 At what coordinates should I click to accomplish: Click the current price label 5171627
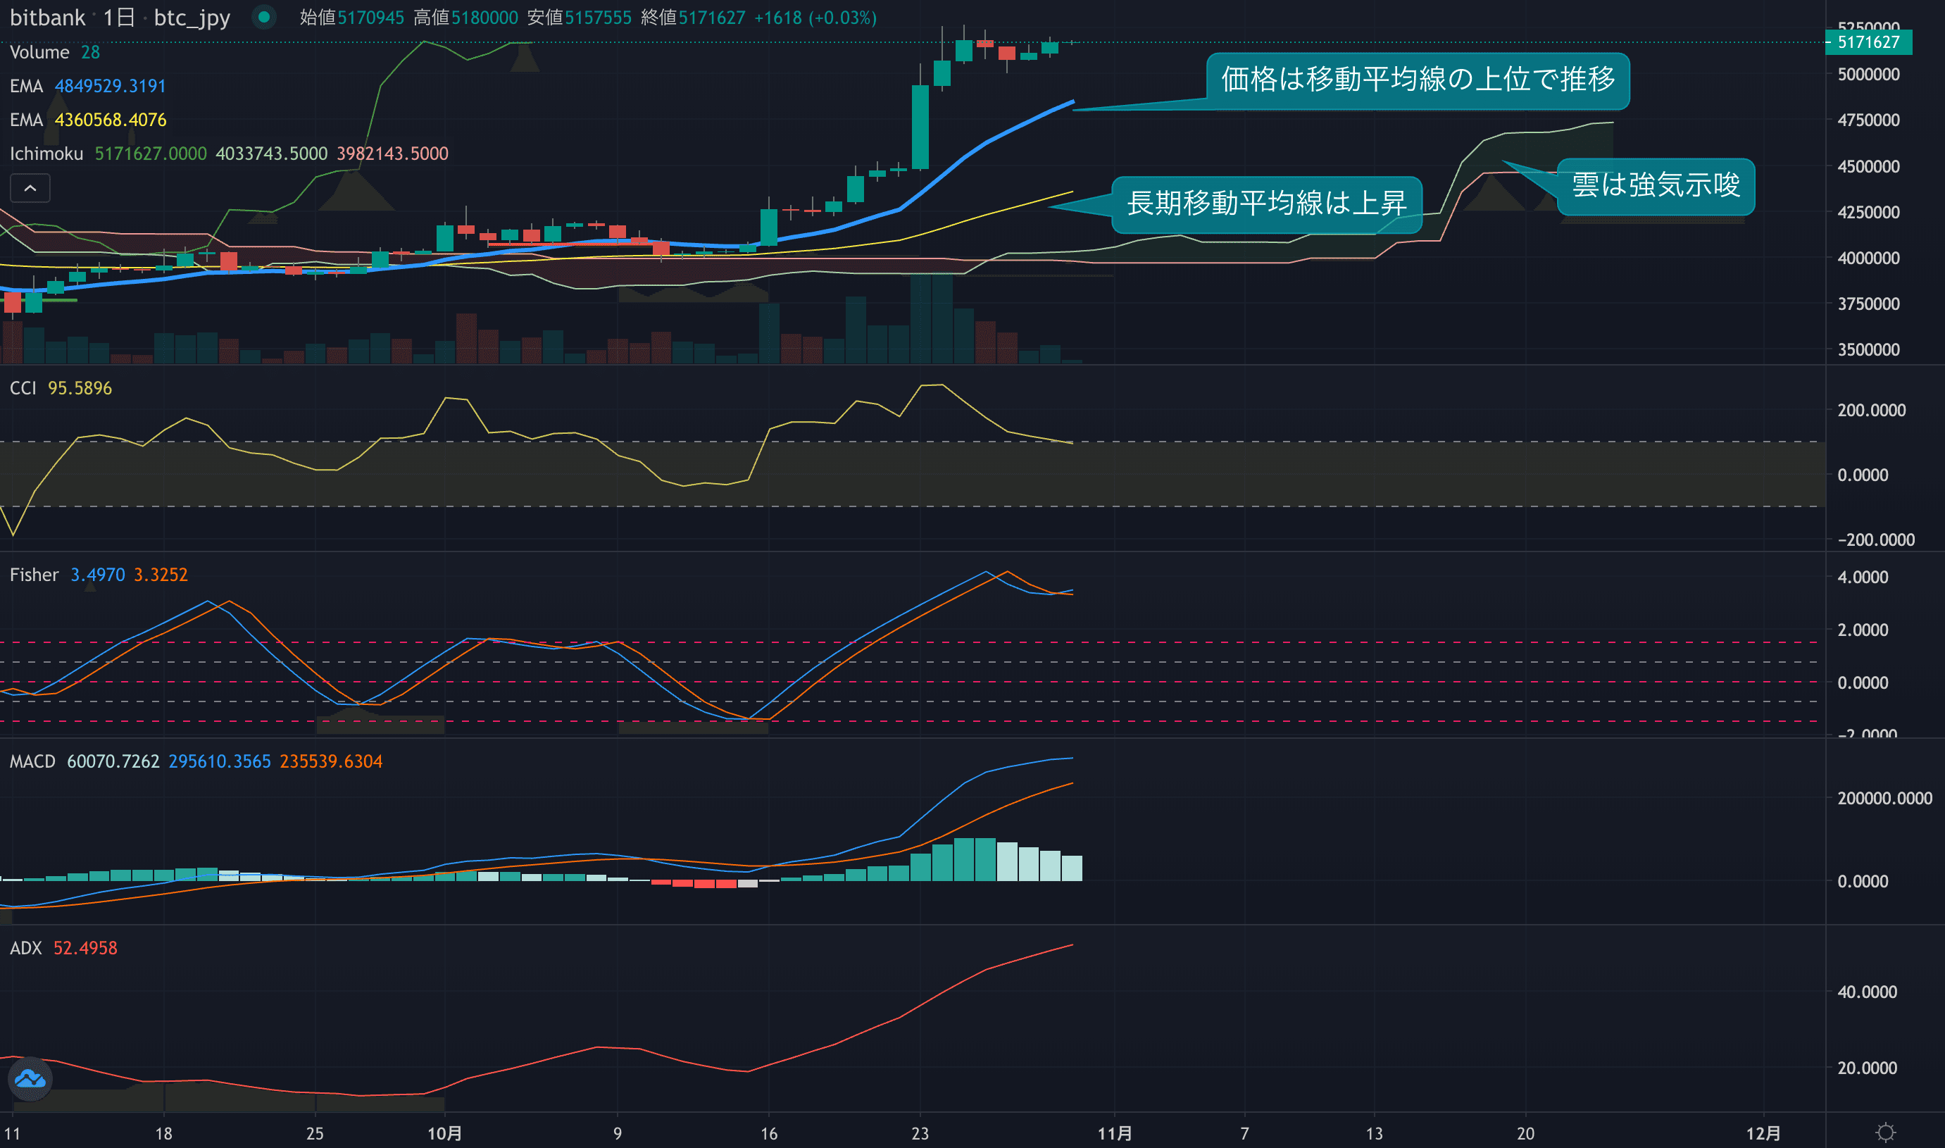pyautogui.click(x=1868, y=42)
